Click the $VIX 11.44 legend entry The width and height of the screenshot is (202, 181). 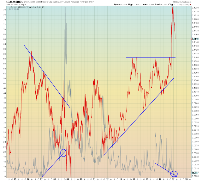click(14, 9)
